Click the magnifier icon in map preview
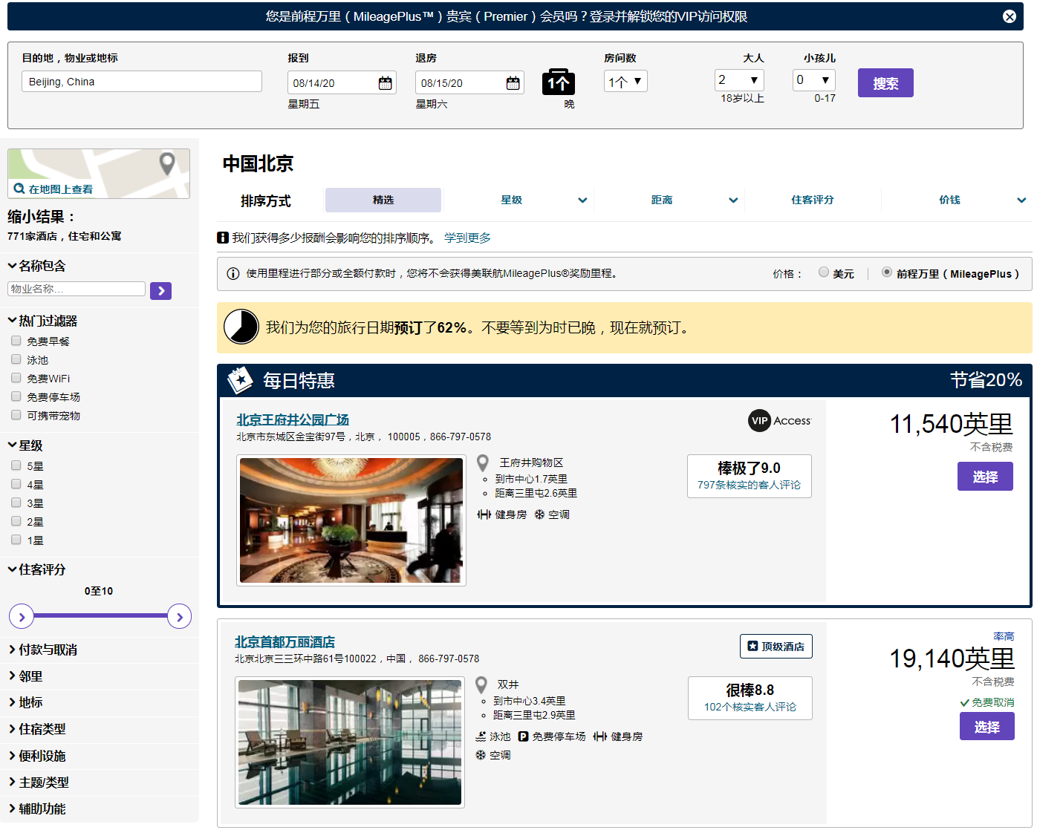 (19, 189)
